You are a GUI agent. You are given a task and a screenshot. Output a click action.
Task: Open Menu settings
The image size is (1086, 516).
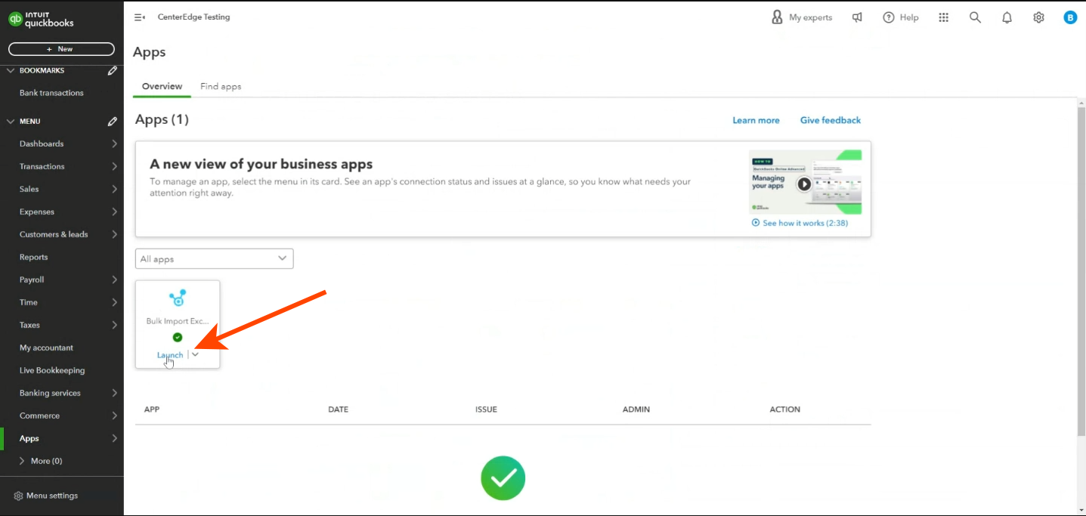pyautogui.click(x=45, y=496)
